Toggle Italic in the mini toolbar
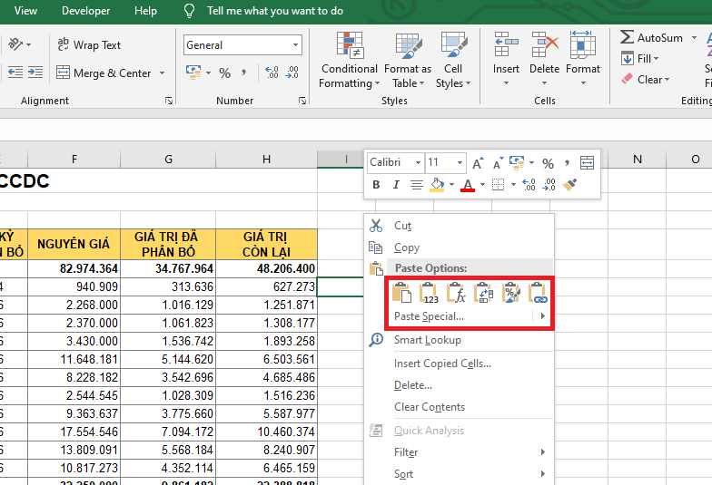The width and height of the screenshot is (712, 485). click(396, 185)
